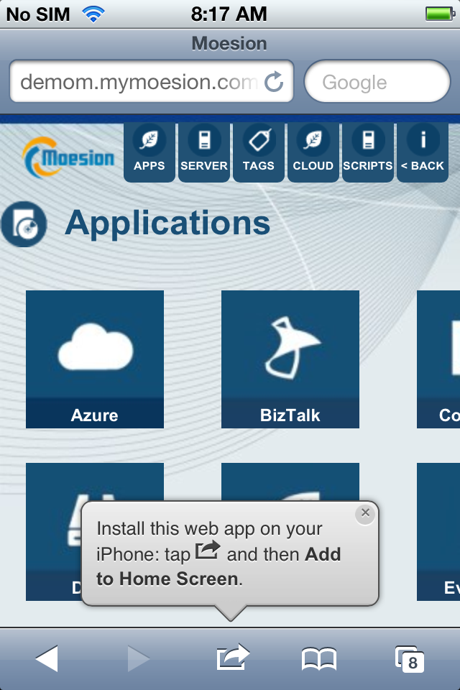Go back using the < BACK tab
The image size is (460, 690).
click(422, 152)
